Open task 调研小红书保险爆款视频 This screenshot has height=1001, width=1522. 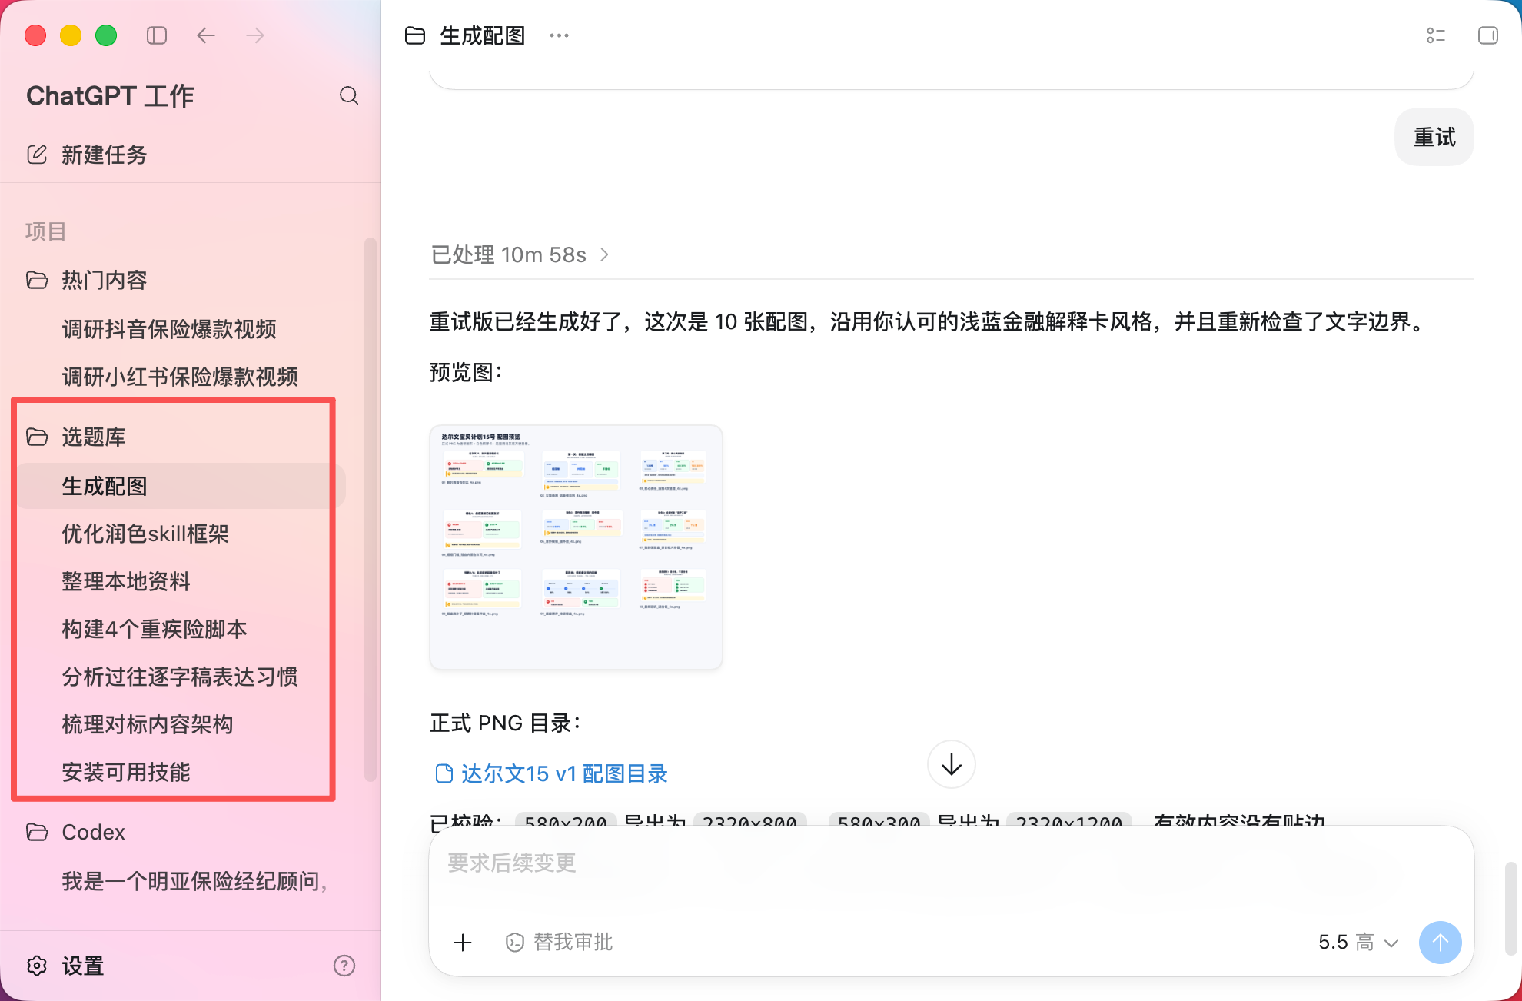click(x=180, y=377)
